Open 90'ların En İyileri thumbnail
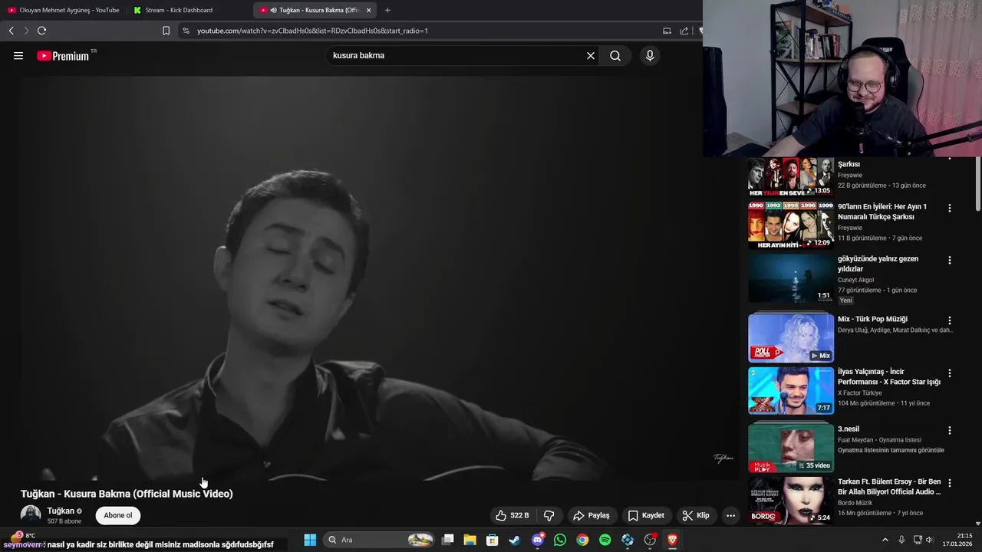The height and width of the screenshot is (552, 982). 791,225
